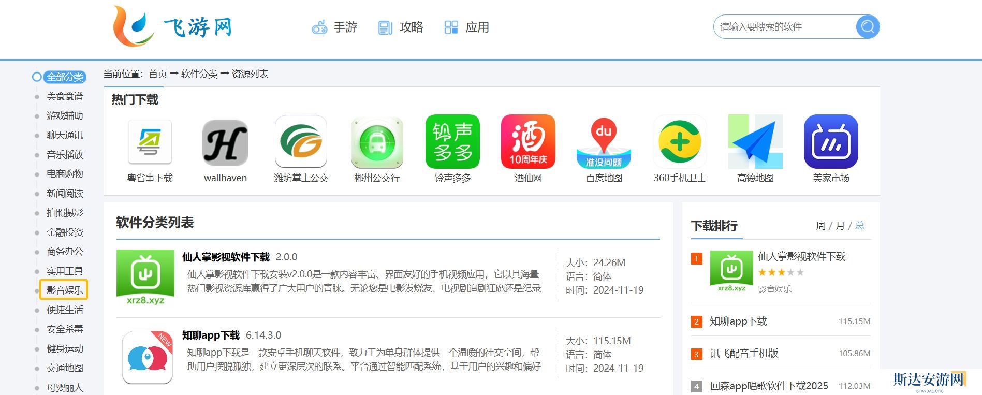This screenshot has width=982, height=395.
Task: Select 影音娱乐 category in sidebar
Action: [65, 290]
